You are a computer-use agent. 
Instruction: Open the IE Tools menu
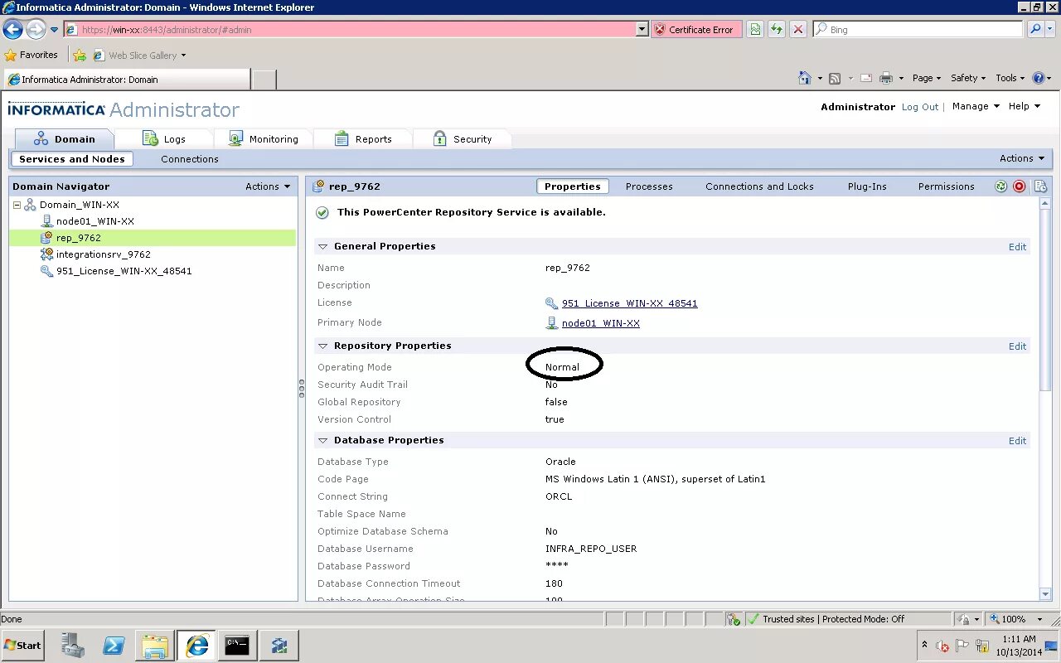tap(1010, 78)
